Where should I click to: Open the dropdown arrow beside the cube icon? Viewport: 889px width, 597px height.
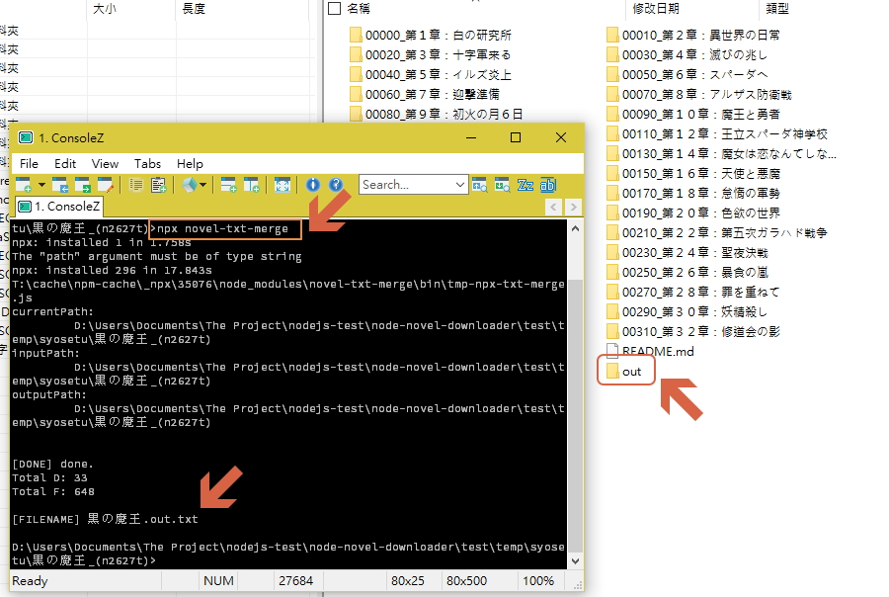coord(202,185)
